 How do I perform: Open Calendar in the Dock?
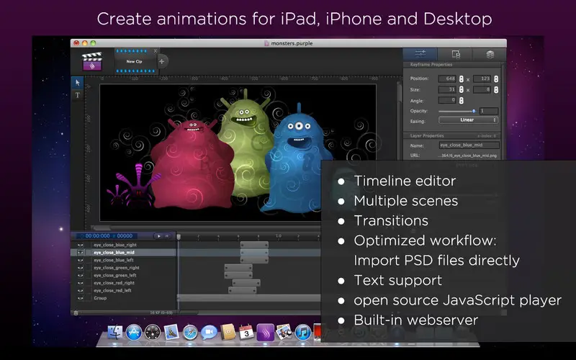246,333
